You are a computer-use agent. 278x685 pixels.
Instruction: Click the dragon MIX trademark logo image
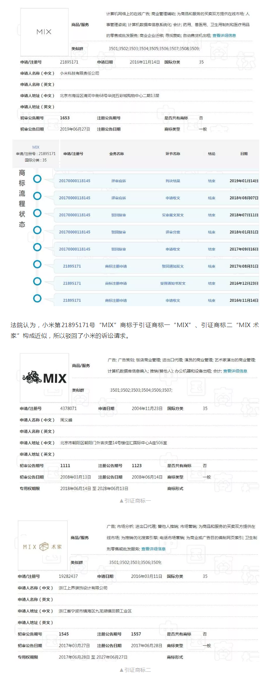pyautogui.click(x=44, y=378)
